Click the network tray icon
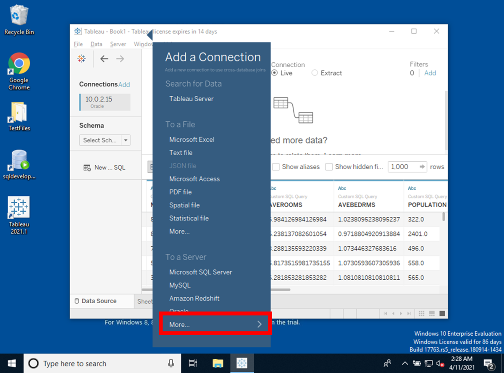Image resolution: width=504 pixels, height=373 pixels. click(429, 364)
